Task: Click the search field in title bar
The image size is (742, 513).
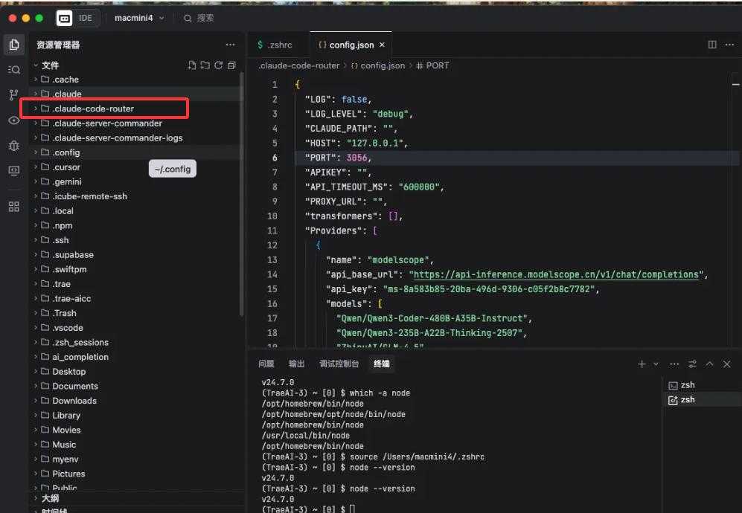Action: coord(199,18)
